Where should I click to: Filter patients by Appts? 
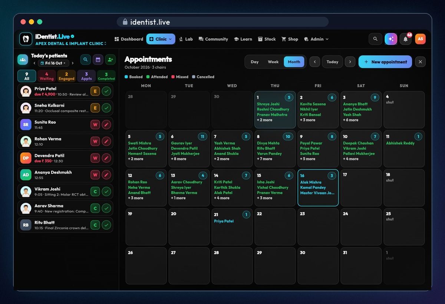pyautogui.click(x=86, y=76)
